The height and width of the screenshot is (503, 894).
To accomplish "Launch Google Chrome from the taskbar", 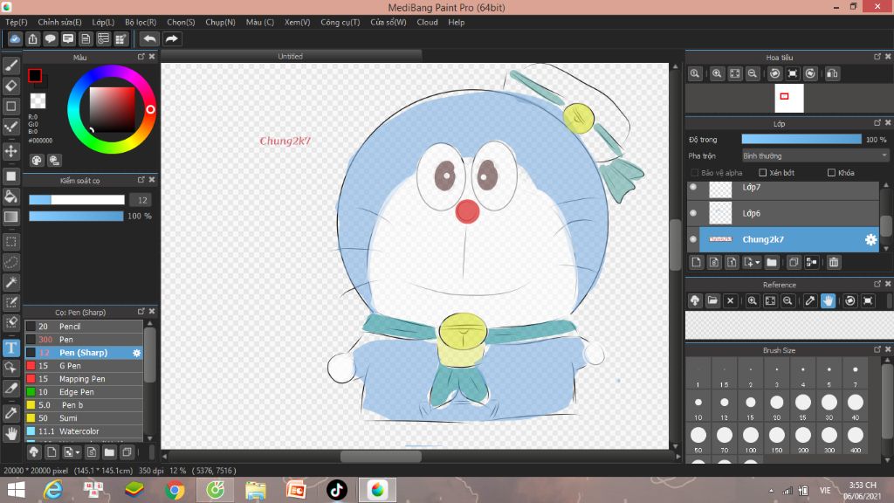I will (x=175, y=490).
